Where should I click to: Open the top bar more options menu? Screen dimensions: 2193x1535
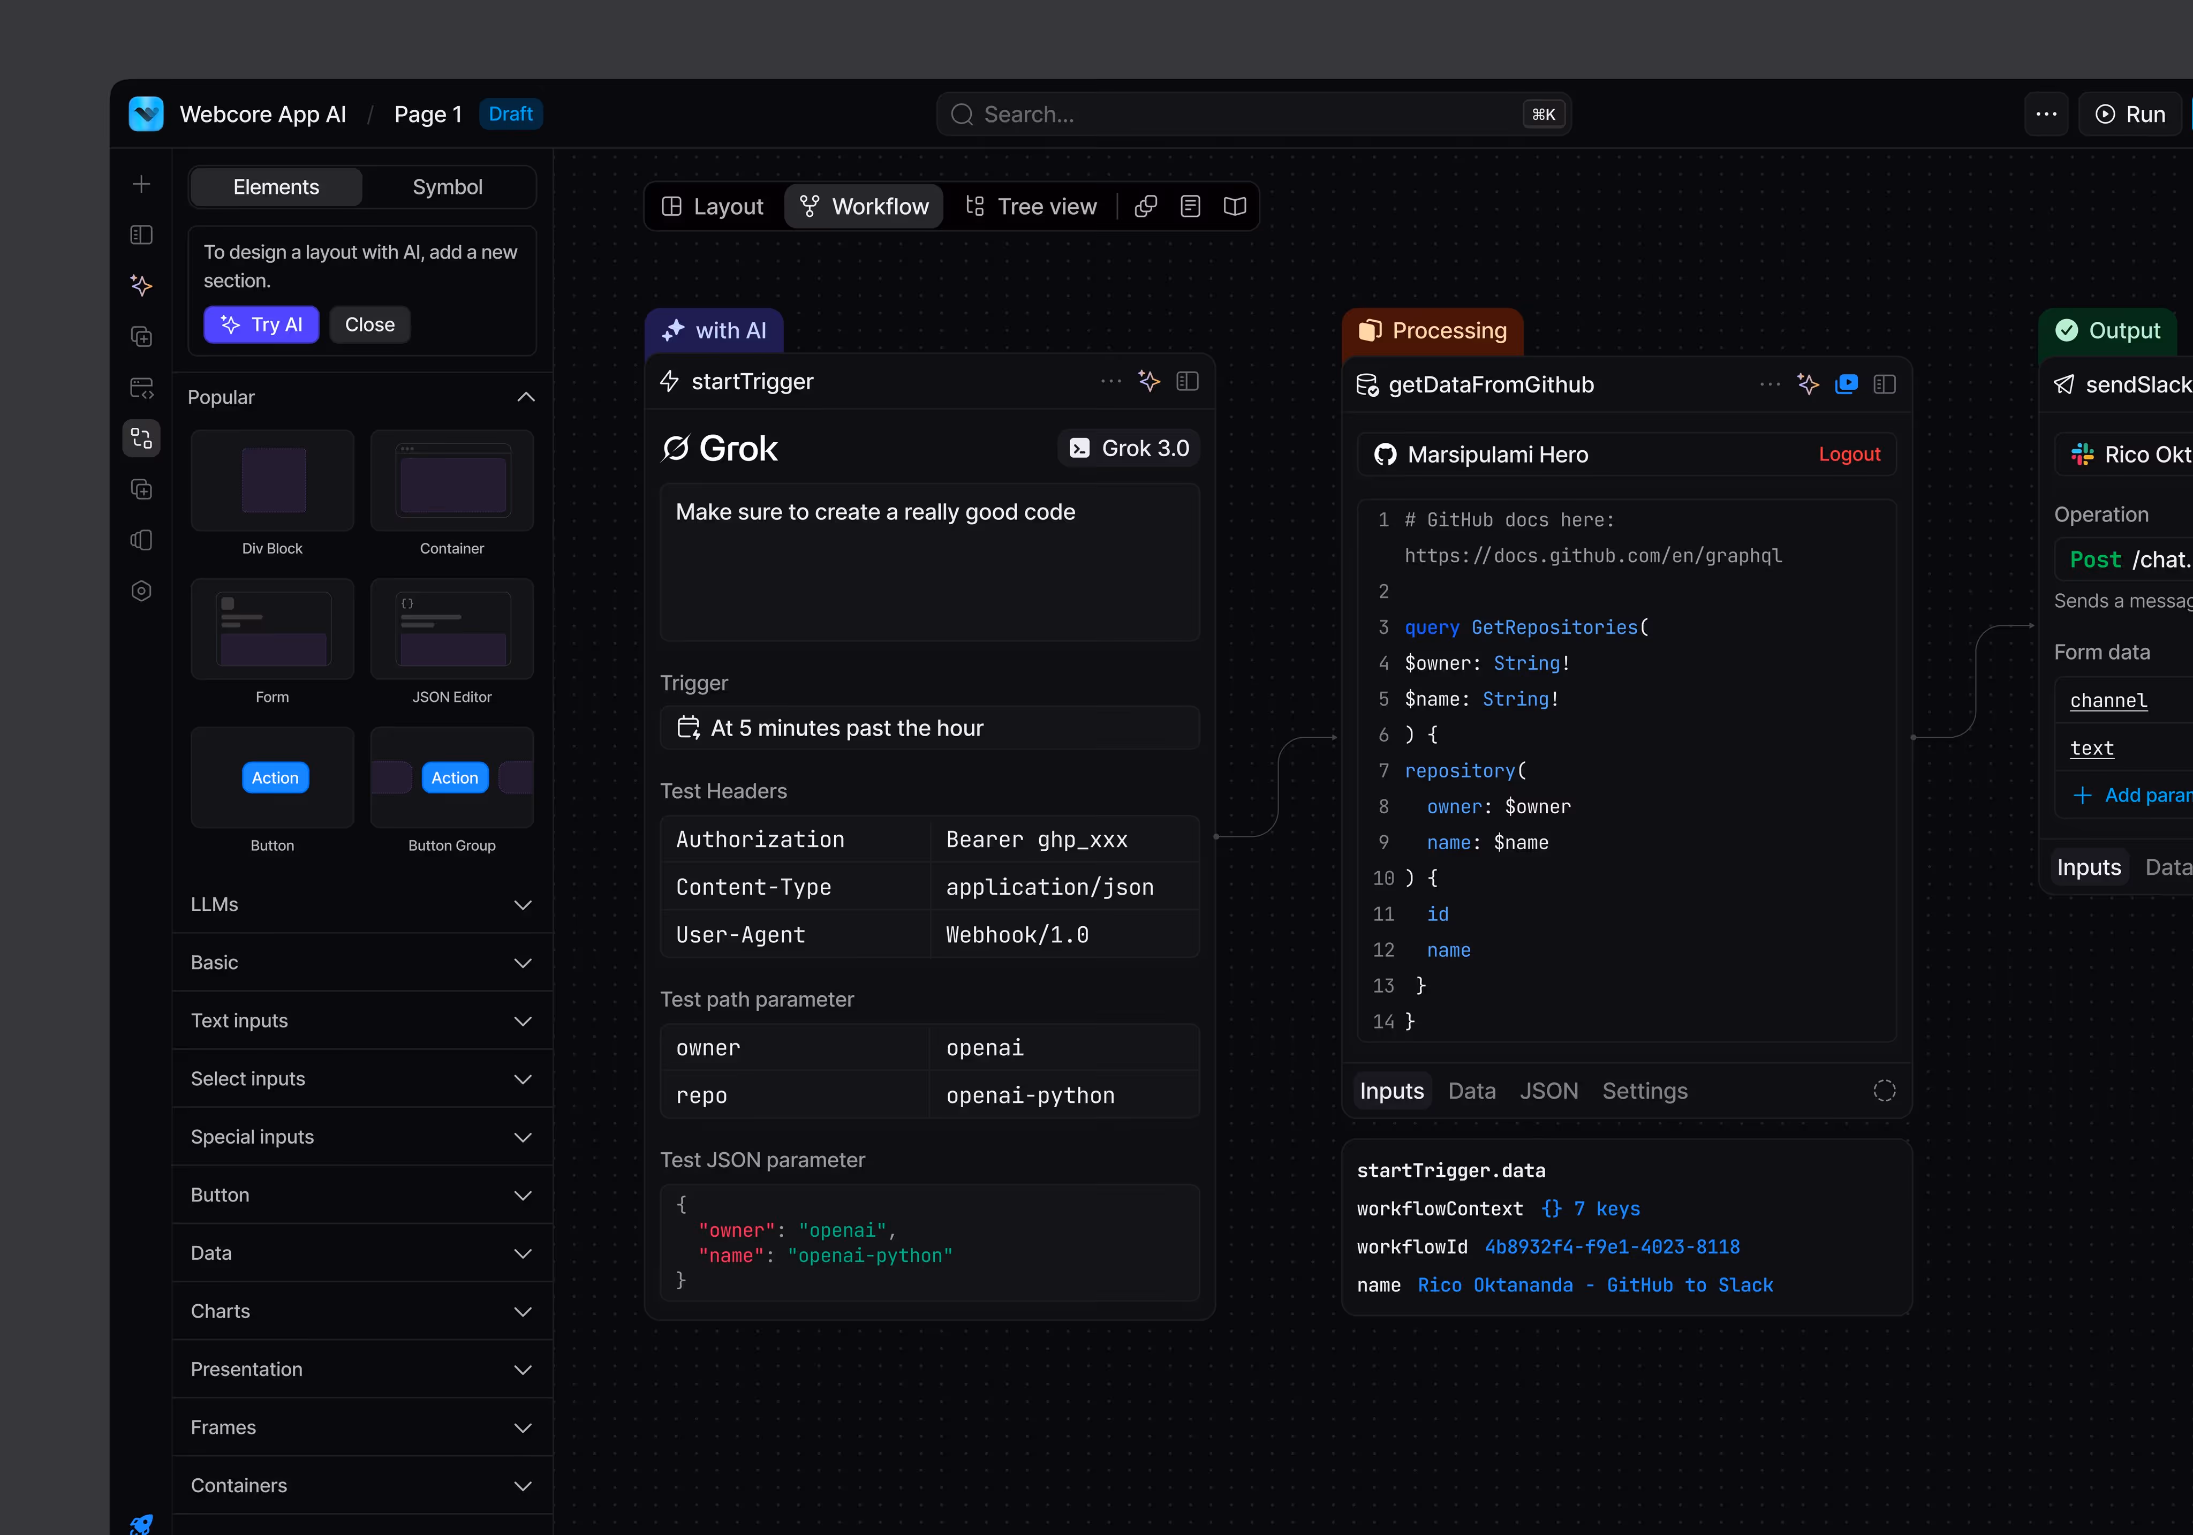2046,114
